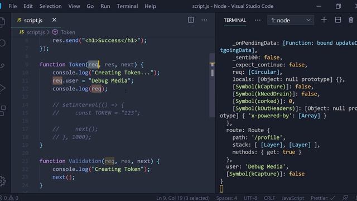Viewport: 357px width, 201px height.
Task: Click 'res.send' on the first visible line
Action: click(x=65, y=41)
